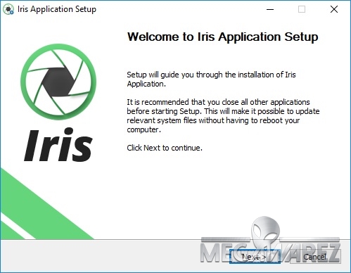Click the Iris Application Setup title text
Image resolution: width=351 pixels, height=273 pixels.
coord(57,9)
